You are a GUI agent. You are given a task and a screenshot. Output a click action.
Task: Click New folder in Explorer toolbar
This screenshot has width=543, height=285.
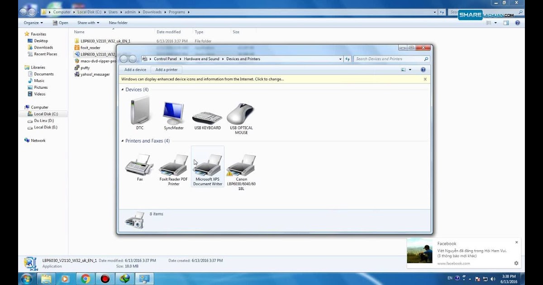[118, 23]
